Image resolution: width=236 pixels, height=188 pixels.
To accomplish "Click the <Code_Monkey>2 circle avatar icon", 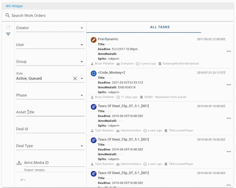I will click(93, 73).
